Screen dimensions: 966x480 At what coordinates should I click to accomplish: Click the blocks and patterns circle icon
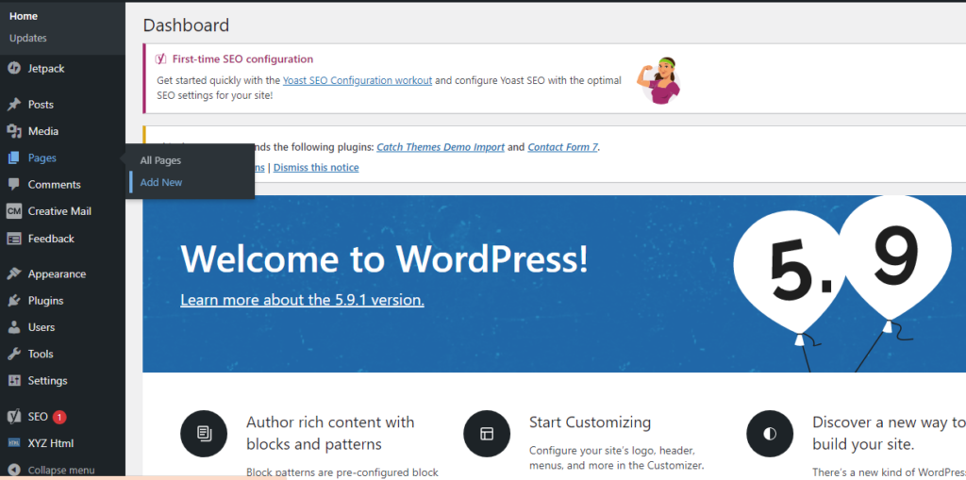tap(204, 434)
